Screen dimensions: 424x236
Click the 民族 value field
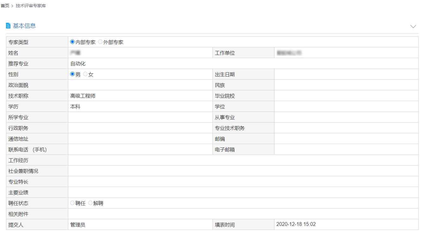click(x=346, y=85)
